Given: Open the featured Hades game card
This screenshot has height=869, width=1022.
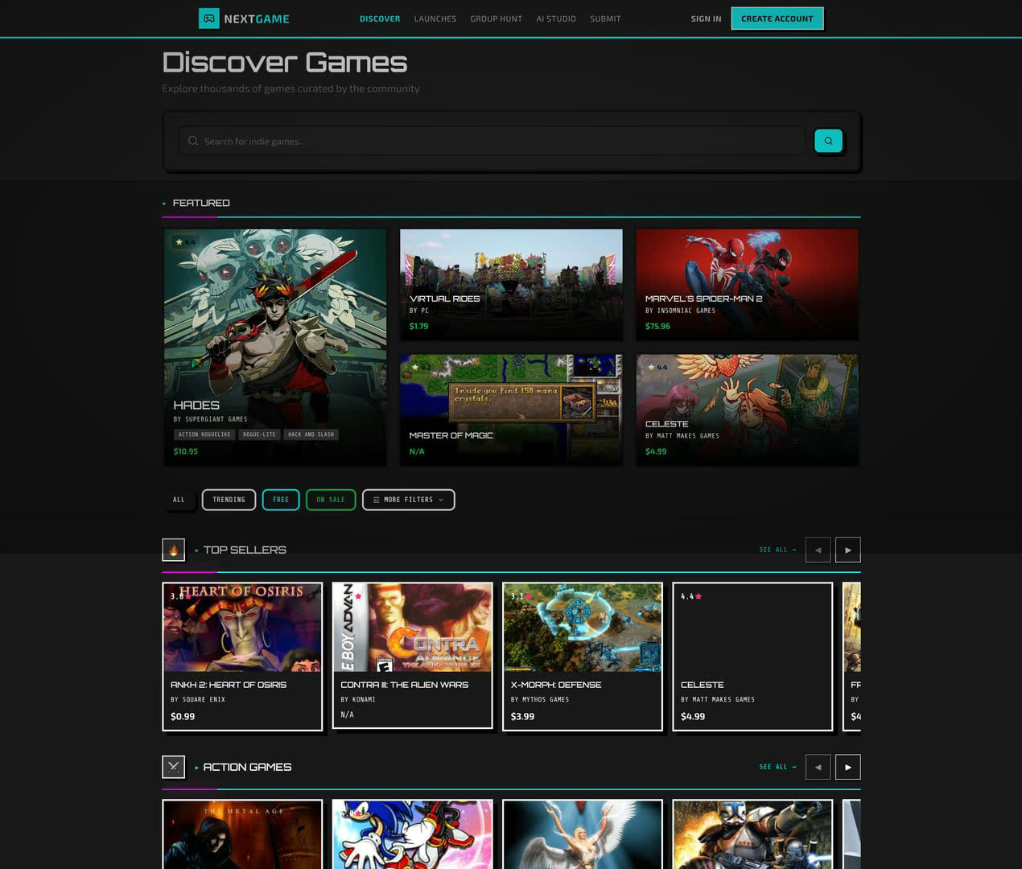Looking at the screenshot, I should 274,347.
